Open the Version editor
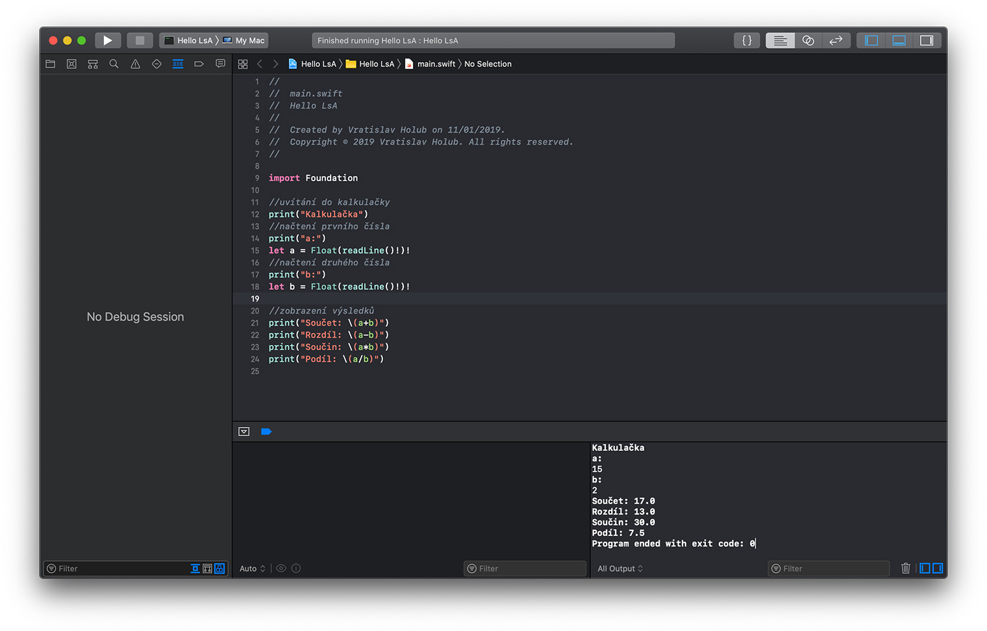This screenshot has width=987, height=631. (836, 40)
